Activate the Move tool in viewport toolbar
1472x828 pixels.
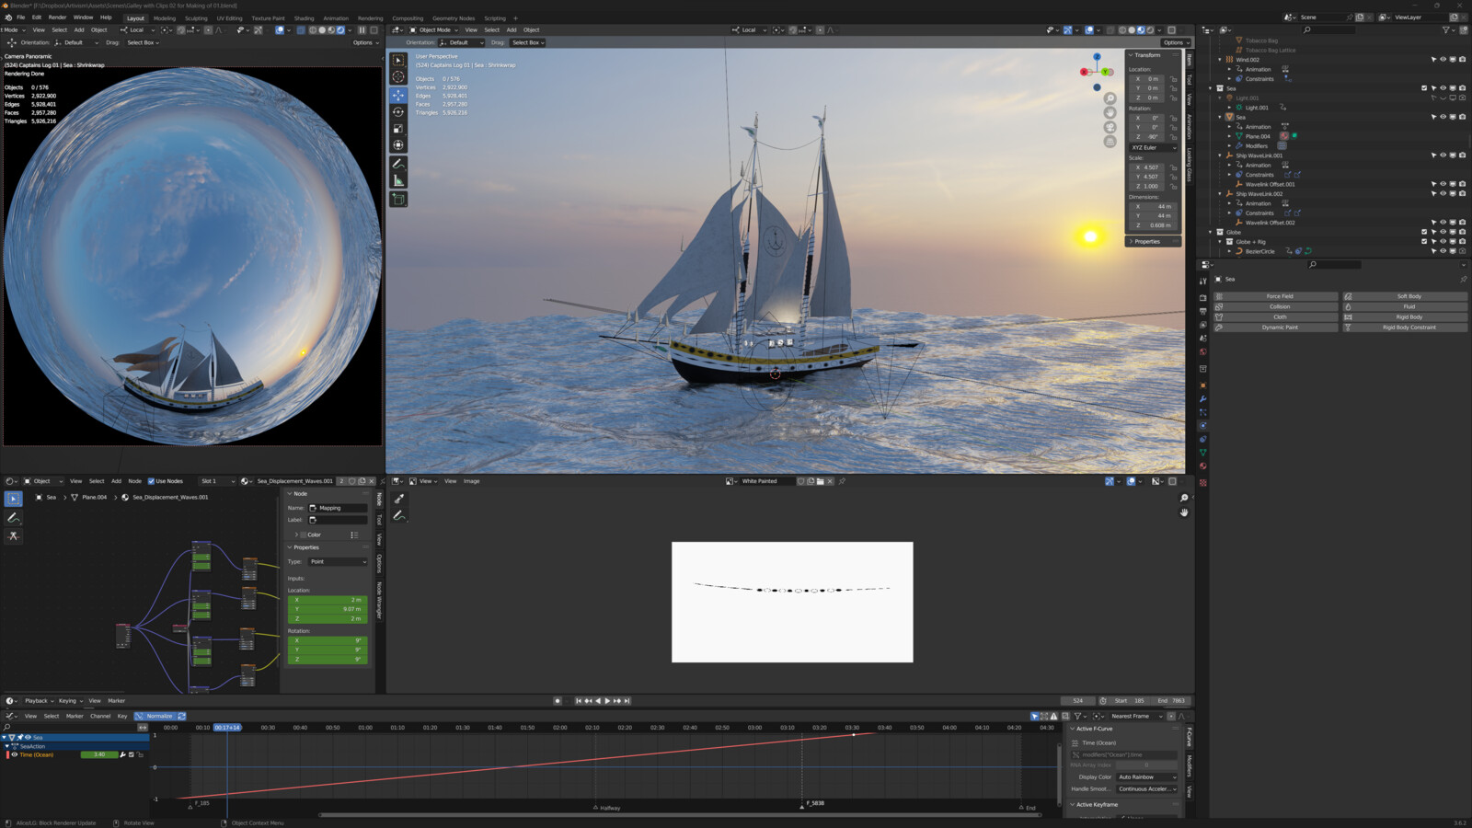tap(398, 95)
